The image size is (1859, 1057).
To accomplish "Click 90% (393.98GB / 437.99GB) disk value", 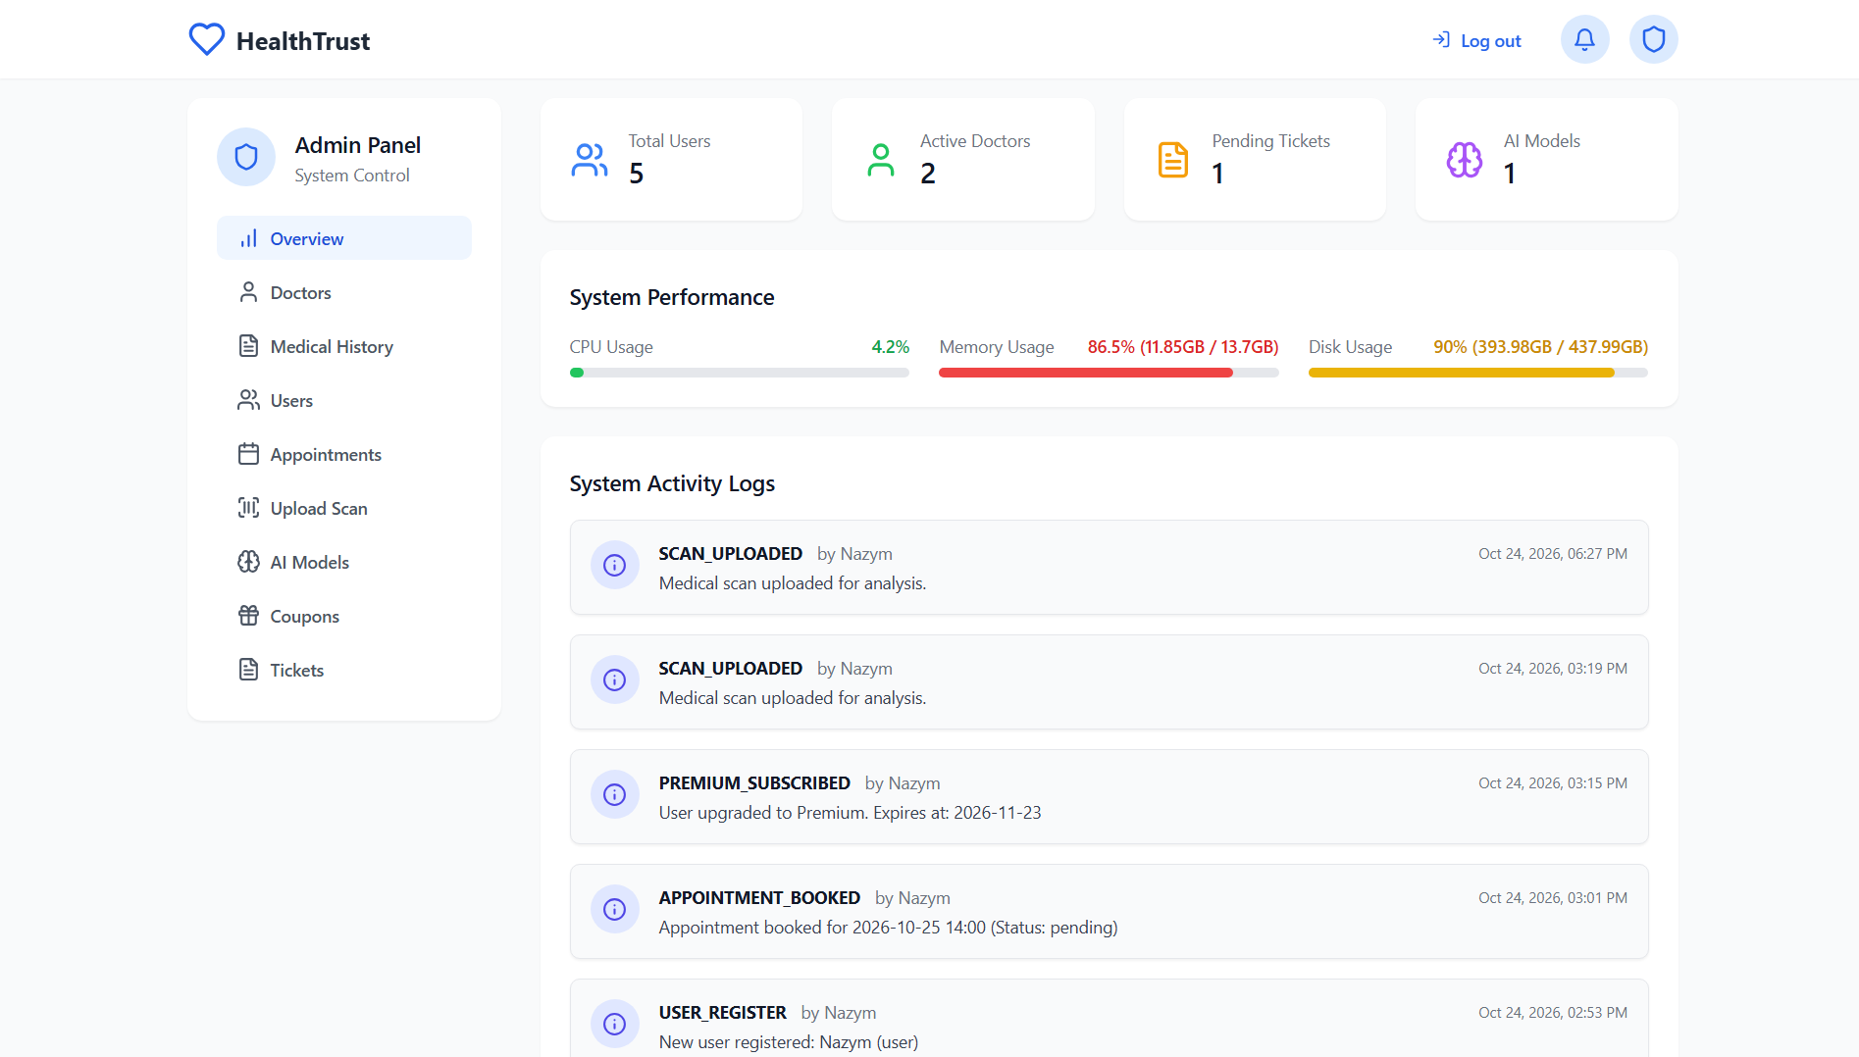I will pos(1541,347).
